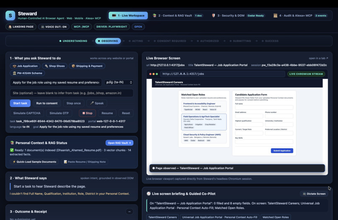Focus the task description input field

[x=56, y=82]
